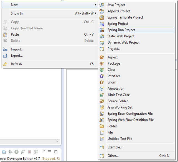This screenshot has width=178, height=162.
Task: Click the purple Interface icon
Action: [102, 76]
